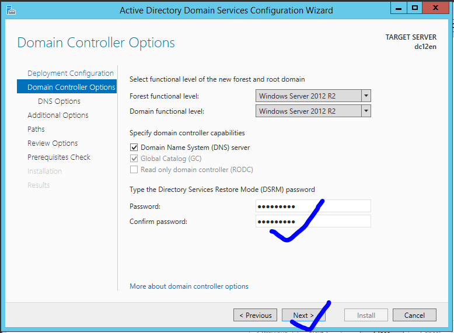The width and height of the screenshot is (454, 333).
Task: Toggle Read only domain controller (RODC) checkbox
Action: pos(134,169)
